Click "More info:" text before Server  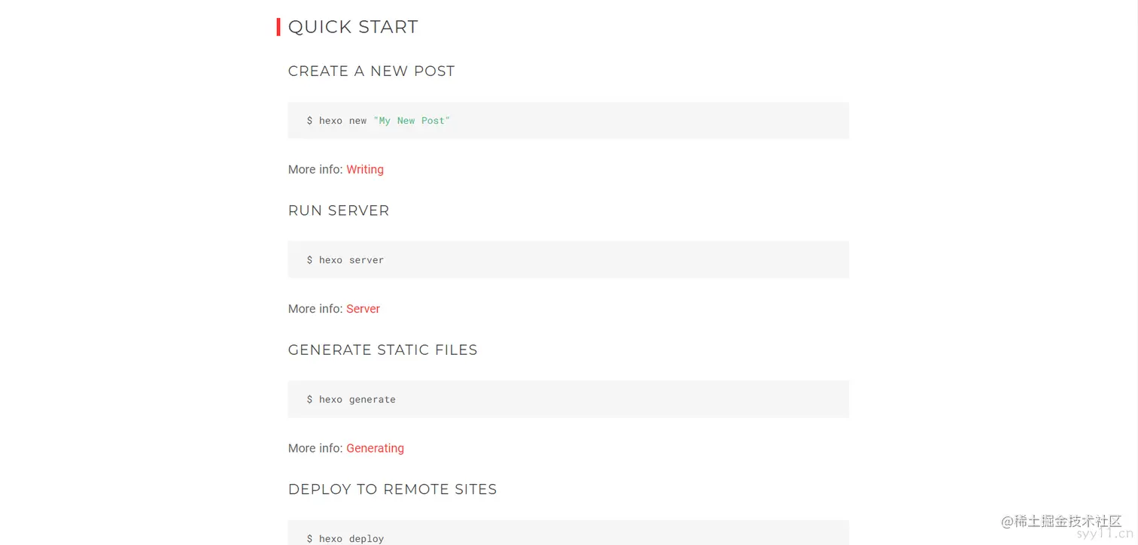point(315,309)
